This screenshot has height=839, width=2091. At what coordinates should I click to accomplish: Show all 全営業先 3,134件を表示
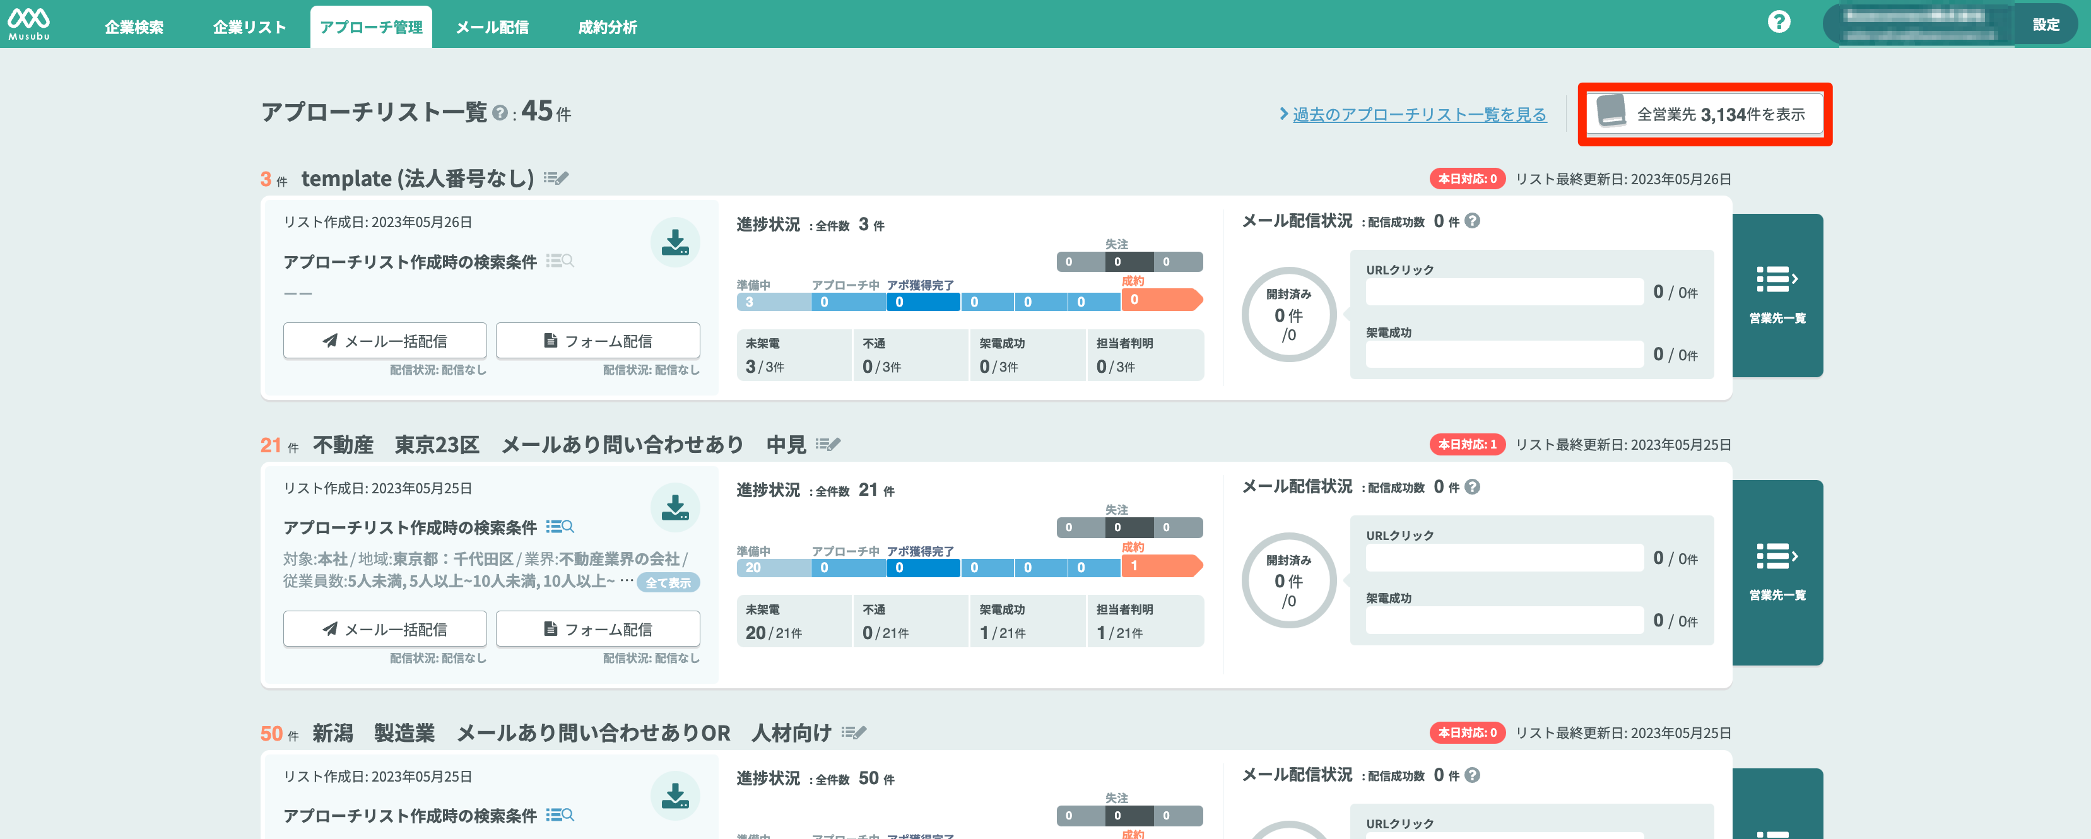tap(1705, 114)
